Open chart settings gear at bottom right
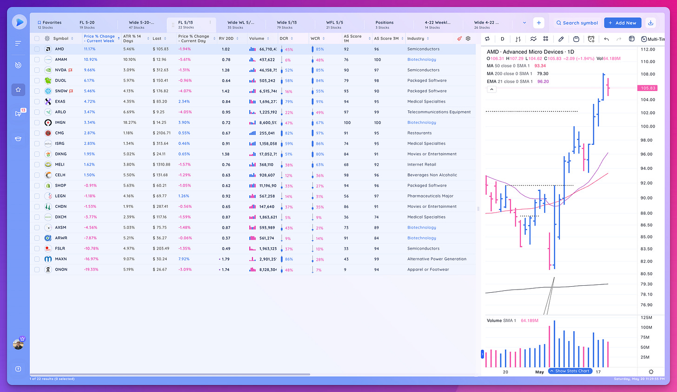Viewport: 677px width, 392px height. [651, 372]
